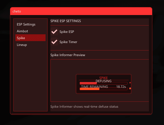The width and height of the screenshot is (164, 125).
Task: Click the DEFUSING status text
Action: [x=104, y=81]
